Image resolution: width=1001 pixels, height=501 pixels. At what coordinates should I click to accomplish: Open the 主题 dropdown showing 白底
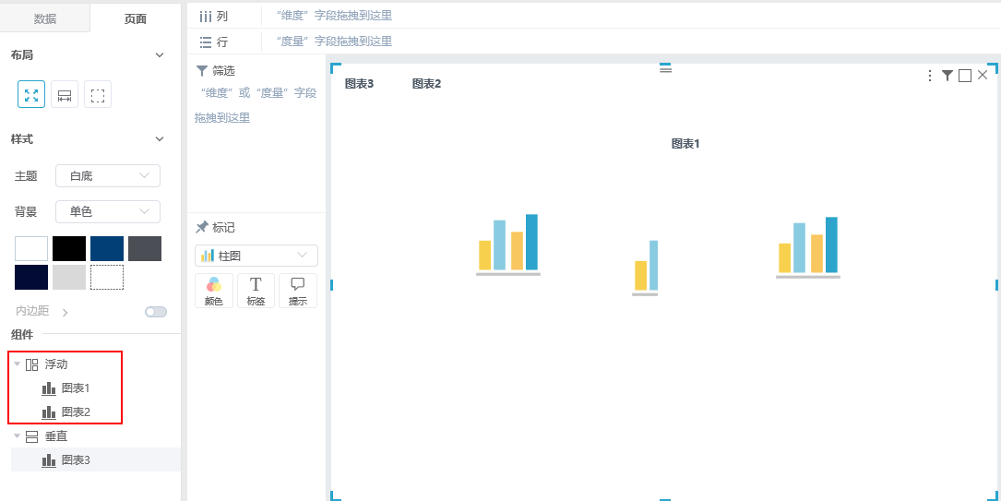pyautogui.click(x=108, y=176)
